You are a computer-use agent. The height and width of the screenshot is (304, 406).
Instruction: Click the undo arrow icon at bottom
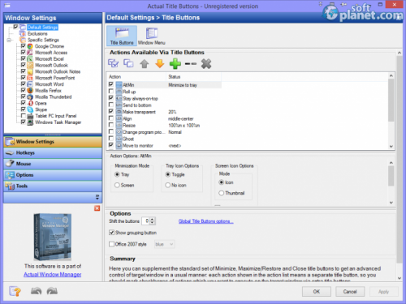tap(36, 291)
